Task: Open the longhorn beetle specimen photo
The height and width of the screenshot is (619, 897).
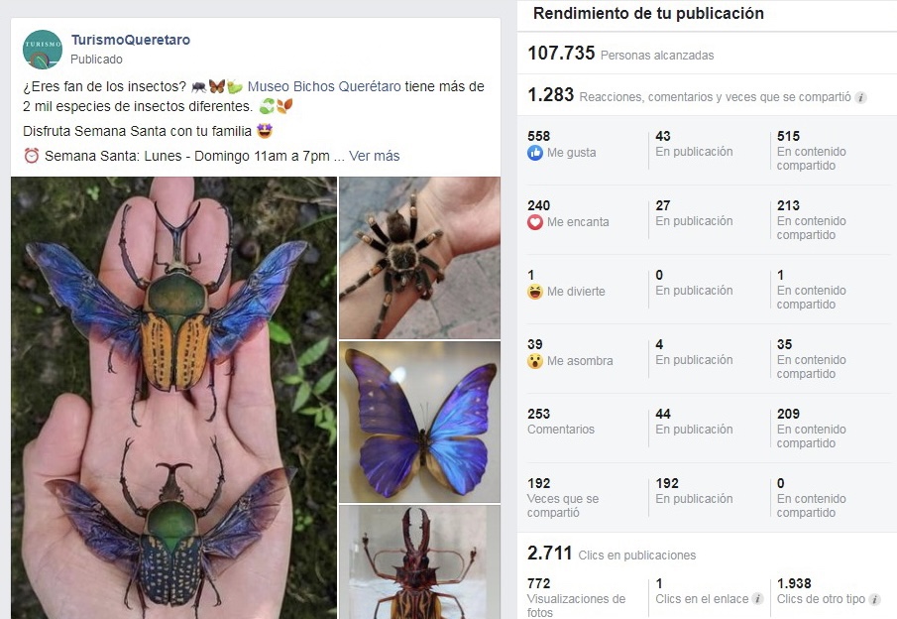Action: pos(419,562)
